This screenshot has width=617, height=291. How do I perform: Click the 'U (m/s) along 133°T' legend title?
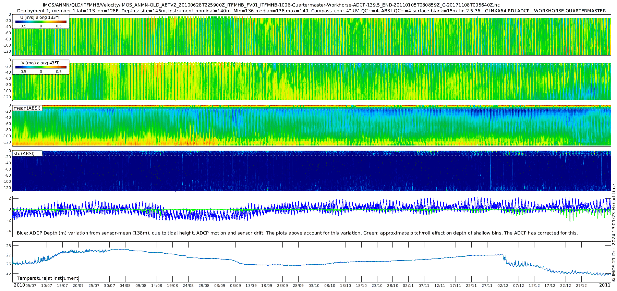pos(40,17)
